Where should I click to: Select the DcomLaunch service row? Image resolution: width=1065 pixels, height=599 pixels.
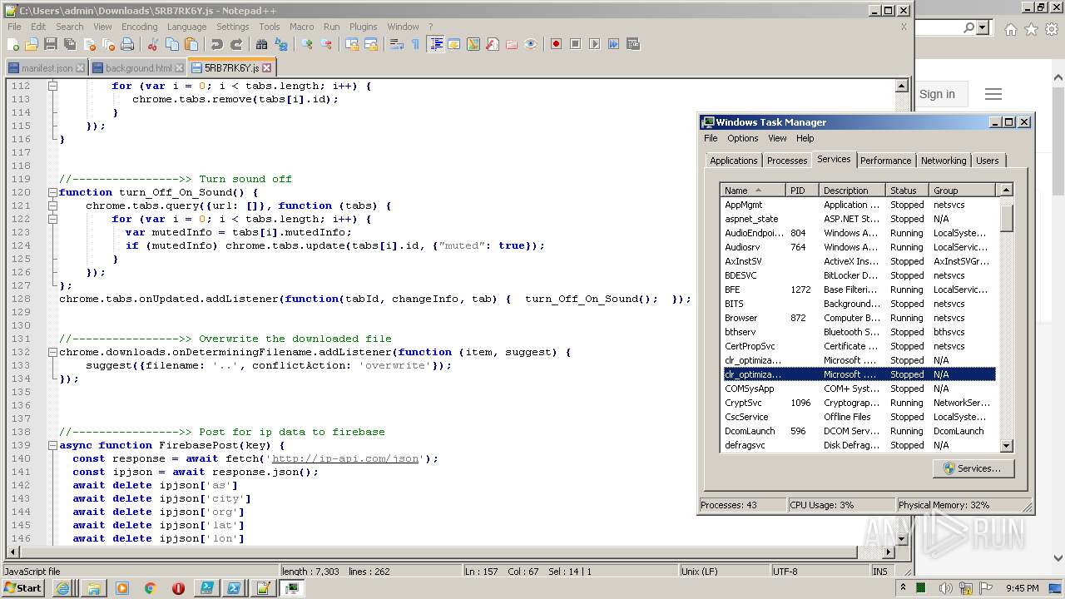pyautogui.click(x=859, y=431)
